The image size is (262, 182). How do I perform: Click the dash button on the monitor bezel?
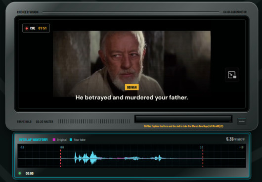point(242,121)
